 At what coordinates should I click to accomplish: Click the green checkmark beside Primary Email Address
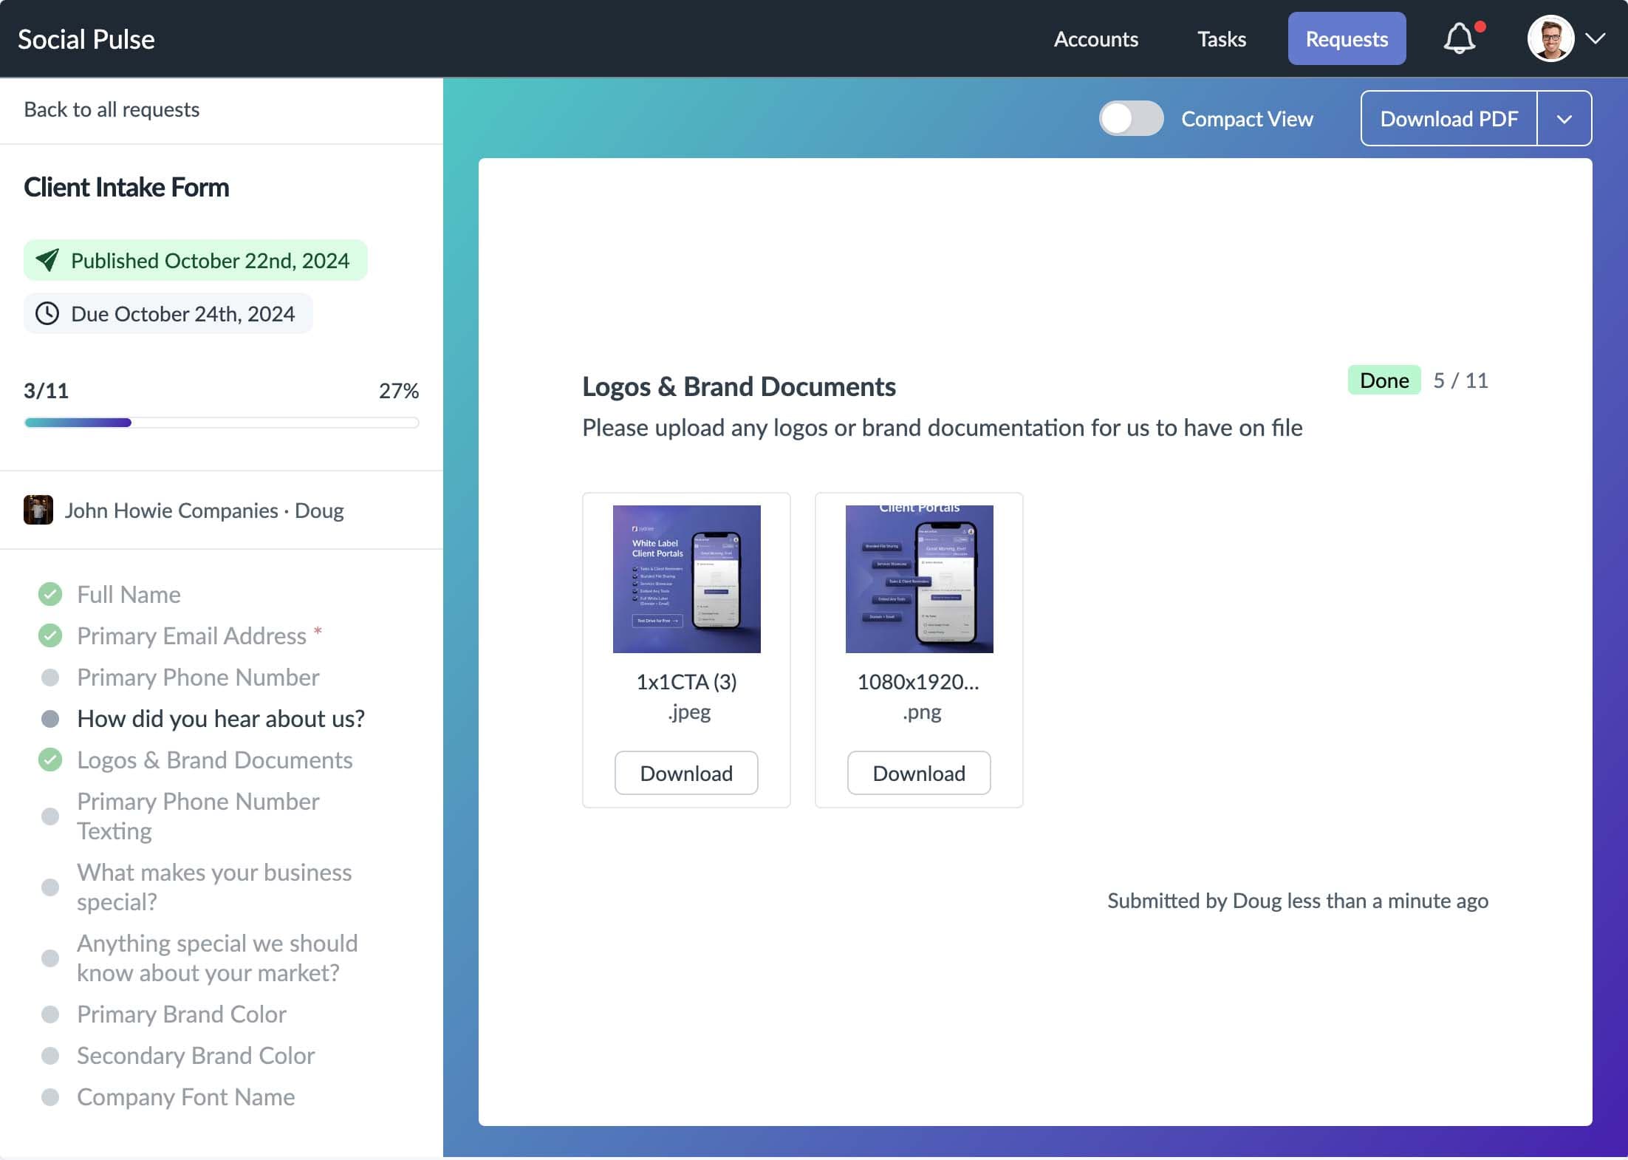(50, 635)
